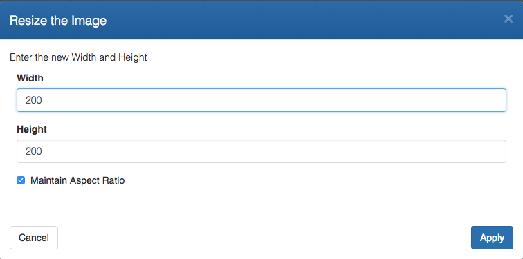523x259 pixels.
Task: Click the "Maintain Aspect Ratio" label text
Action: [x=77, y=180]
